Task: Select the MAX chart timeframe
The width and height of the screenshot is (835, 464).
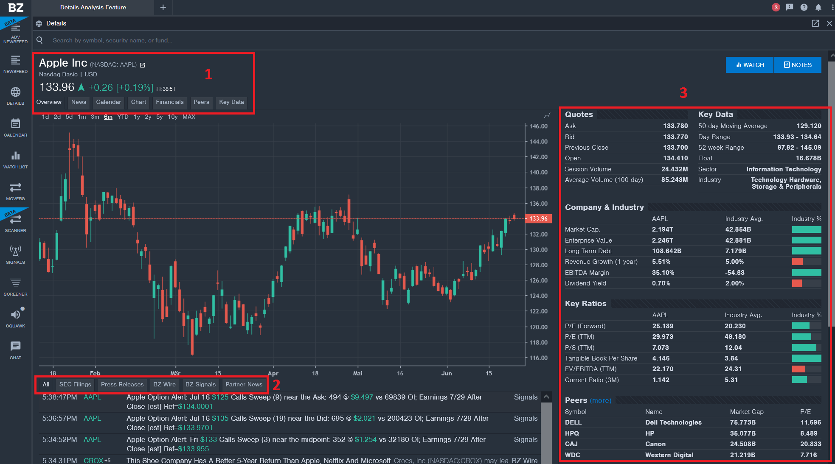Action: 189,117
